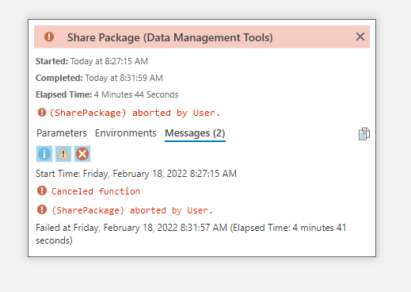The image size is (411, 292).
Task: Click error icon beside 'Canceled function'
Action: 42,190
